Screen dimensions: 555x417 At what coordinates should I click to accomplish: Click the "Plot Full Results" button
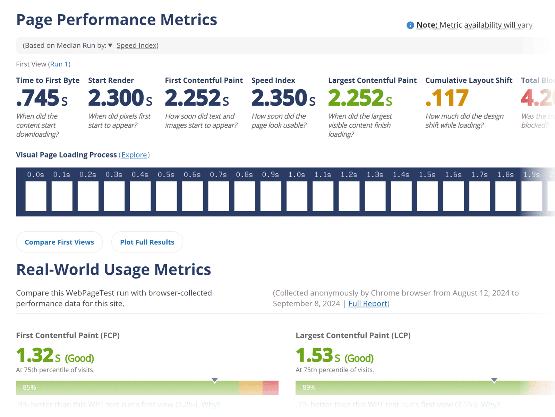[x=147, y=242]
